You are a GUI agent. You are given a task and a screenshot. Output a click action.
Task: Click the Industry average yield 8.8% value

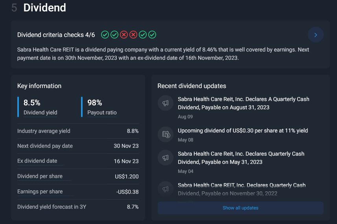coord(133,131)
